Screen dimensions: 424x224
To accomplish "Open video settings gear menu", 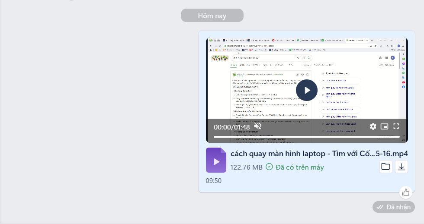I will pyautogui.click(x=373, y=126).
